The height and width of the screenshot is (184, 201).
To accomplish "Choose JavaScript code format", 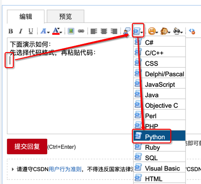I will [159, 84].
